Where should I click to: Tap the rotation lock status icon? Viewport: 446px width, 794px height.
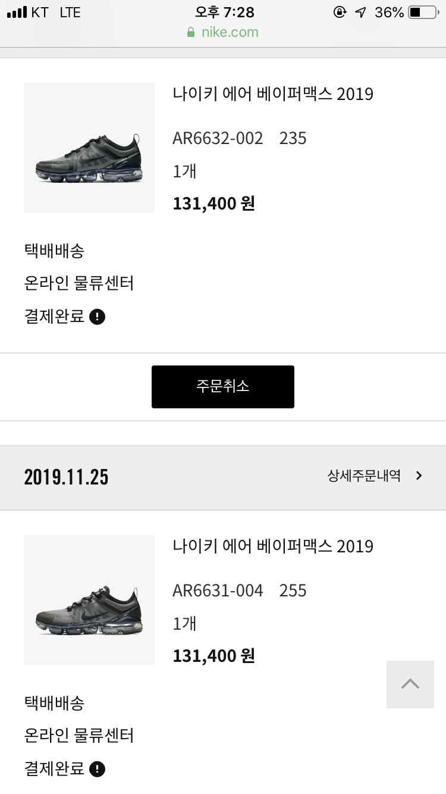point(340,12)
